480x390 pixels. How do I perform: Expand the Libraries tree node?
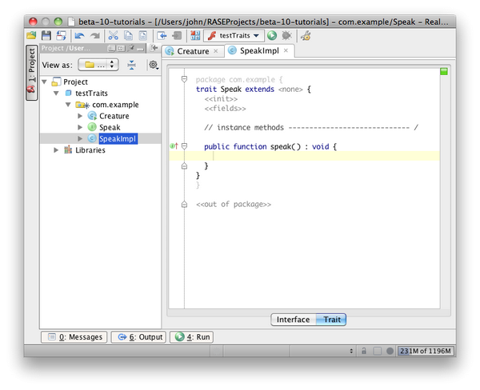click(x=57, y=150)
